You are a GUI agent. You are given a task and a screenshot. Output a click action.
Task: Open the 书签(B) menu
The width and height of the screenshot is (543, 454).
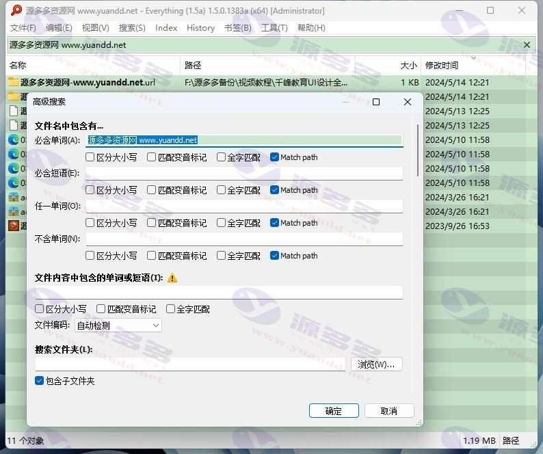(x=238, y=28)
